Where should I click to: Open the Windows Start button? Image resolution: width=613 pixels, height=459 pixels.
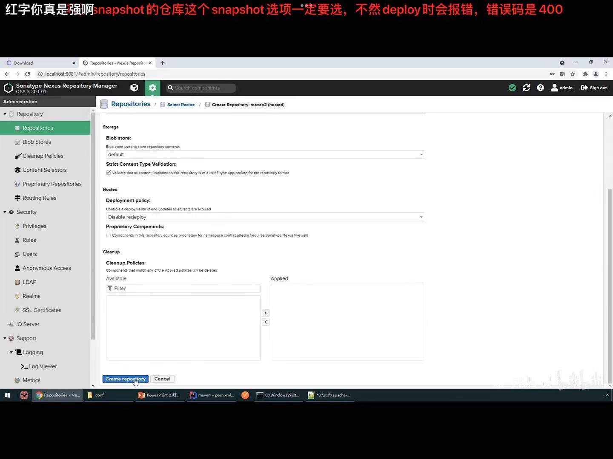tap(7, 395)
